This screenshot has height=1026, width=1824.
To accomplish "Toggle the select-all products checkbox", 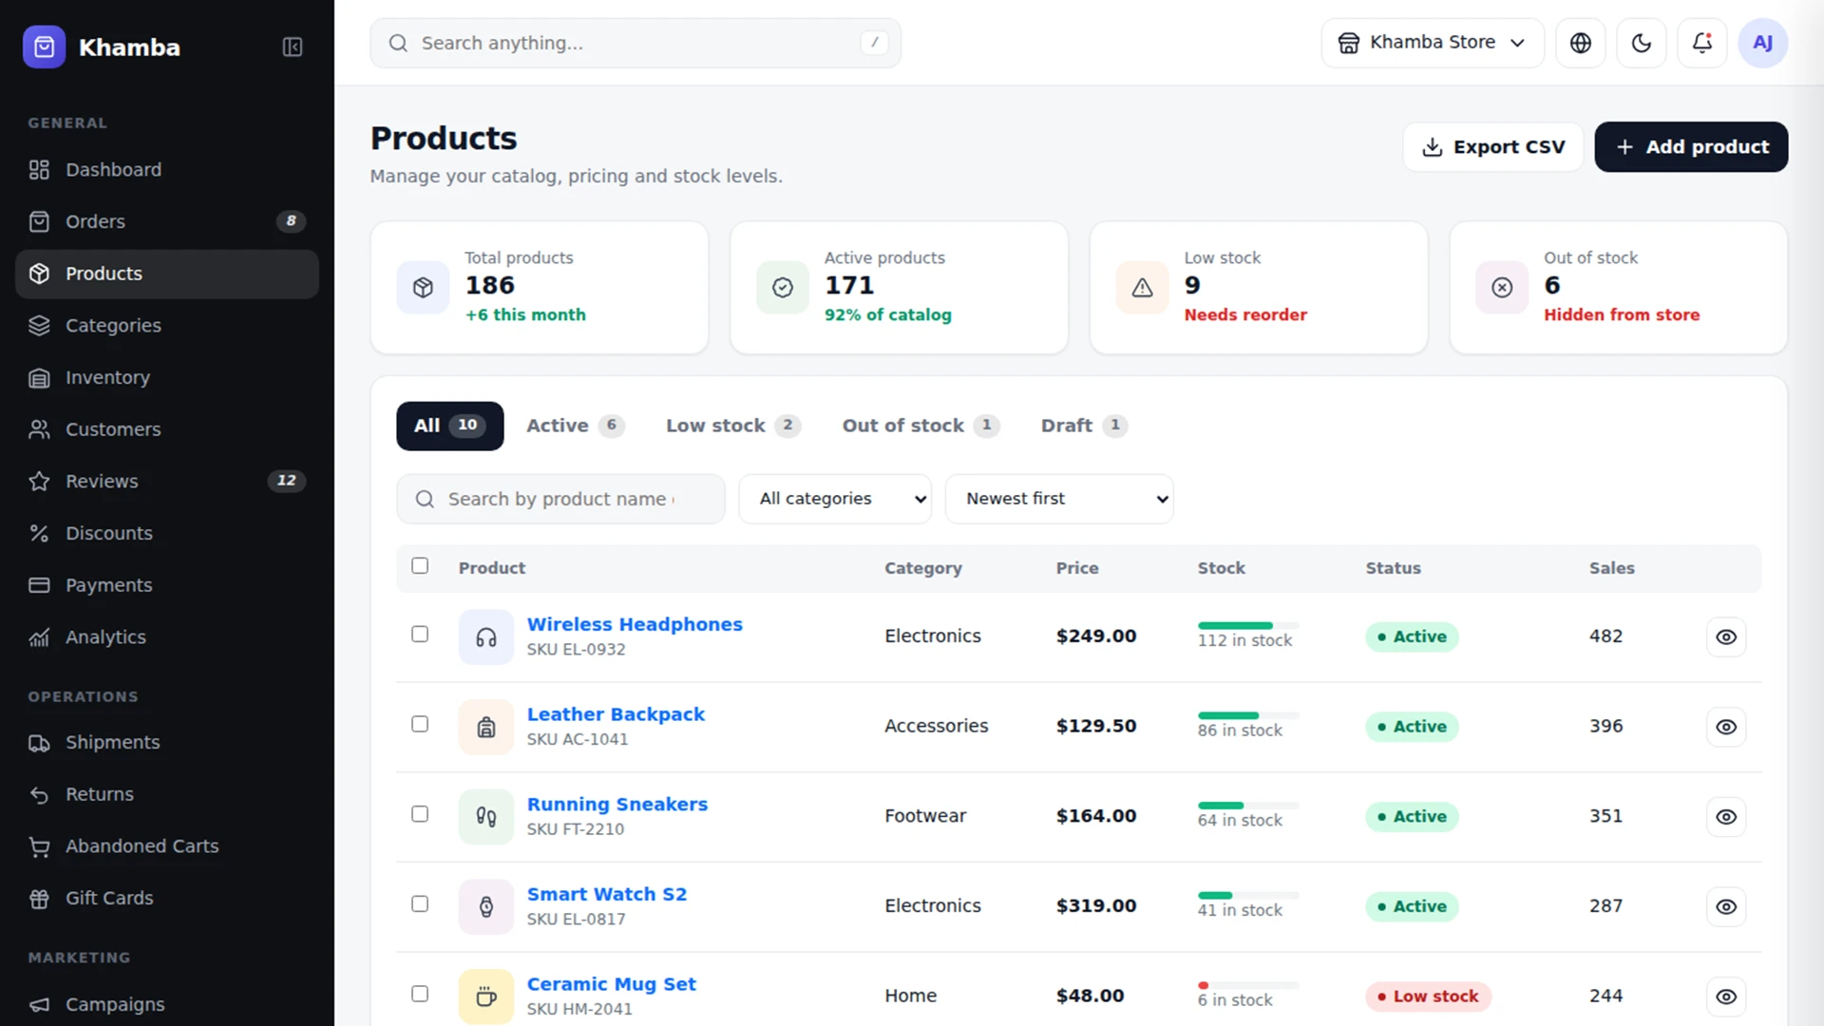I will tap(420, 566).
